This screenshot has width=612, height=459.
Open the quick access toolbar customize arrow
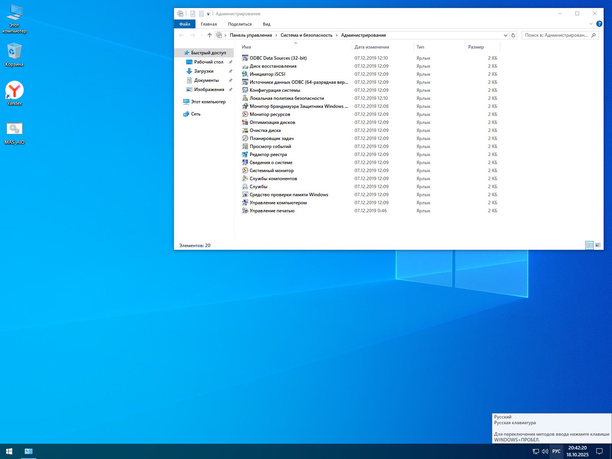208,14
